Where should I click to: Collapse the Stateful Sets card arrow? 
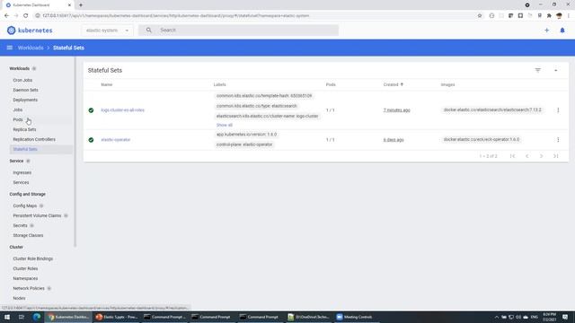556,70
